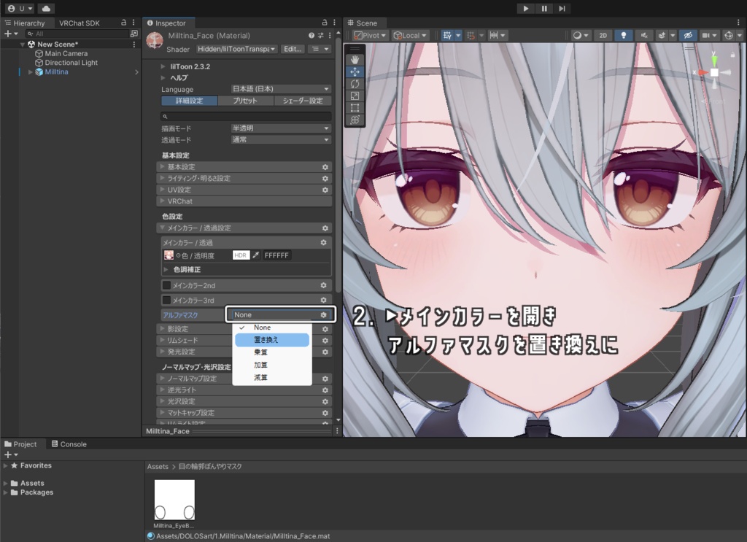
Task: Choose 置き換え from the alpha mask dropdown
Action: point(272,340)
